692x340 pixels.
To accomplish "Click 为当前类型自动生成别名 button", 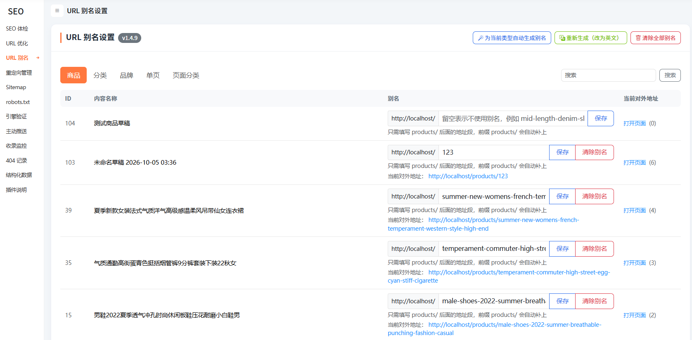I will pos(512,38).
